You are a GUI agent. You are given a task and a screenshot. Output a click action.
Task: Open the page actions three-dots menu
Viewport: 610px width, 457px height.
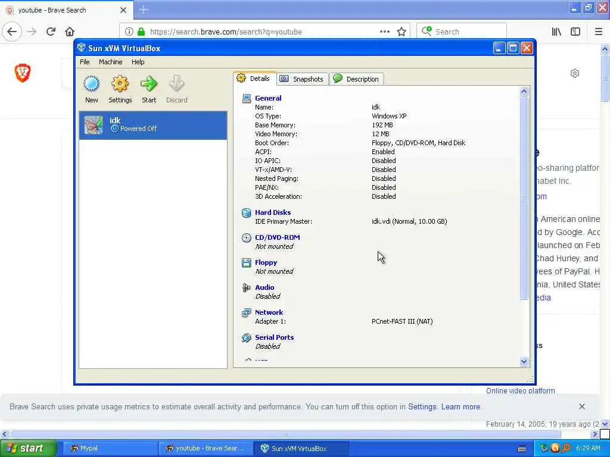384,32
